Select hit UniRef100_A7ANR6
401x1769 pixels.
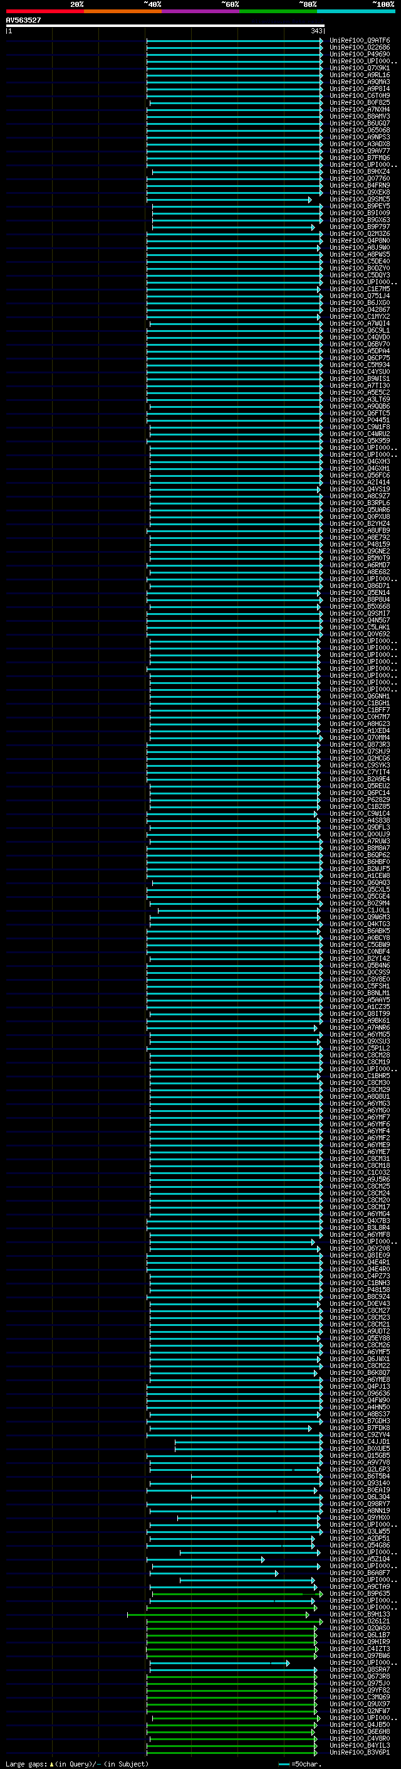pos(359,1028)
